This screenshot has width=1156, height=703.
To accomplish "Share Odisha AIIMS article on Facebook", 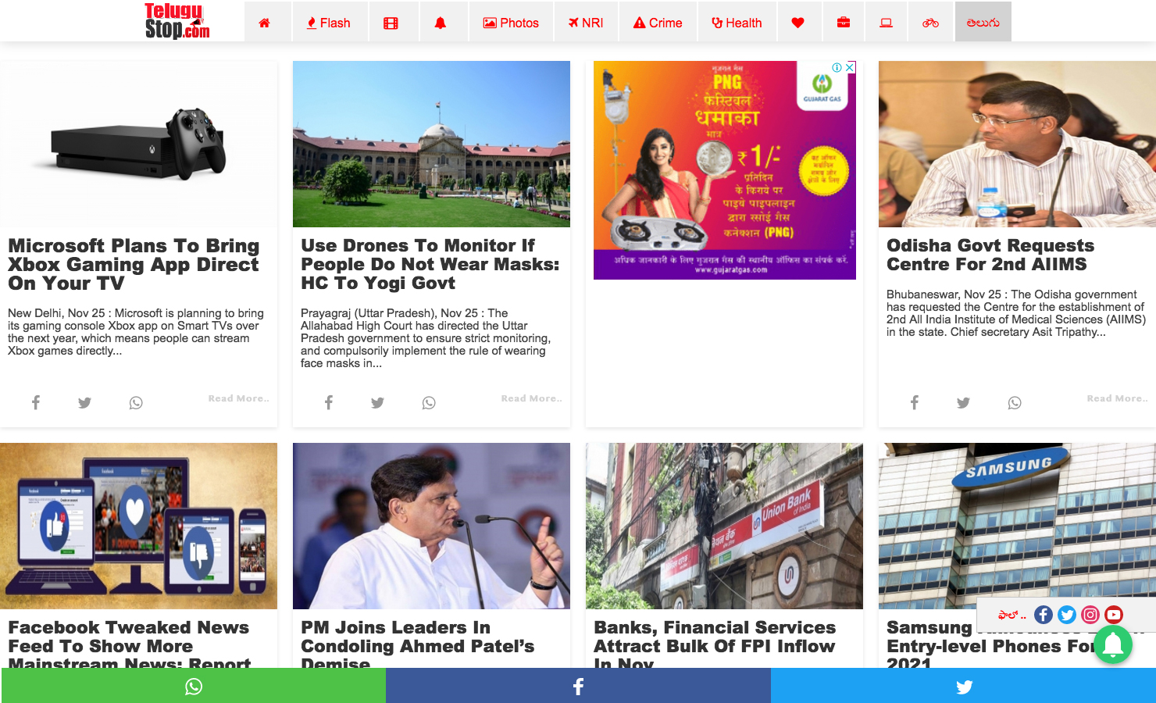I will (915, 402).
